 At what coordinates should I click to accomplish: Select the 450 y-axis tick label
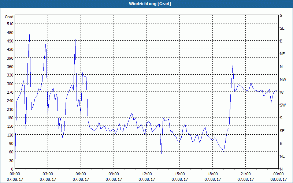tap(10, 41)
